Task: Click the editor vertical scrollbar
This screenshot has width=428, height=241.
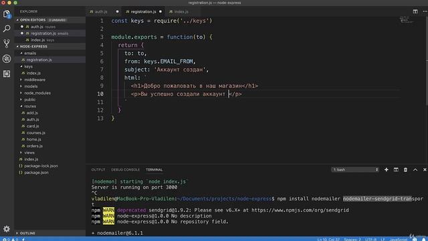Action: coord(427,60)
